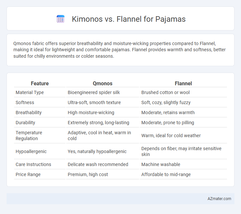
Task: Select the 'Flannel' column header
Action: (x=183, y=83)
